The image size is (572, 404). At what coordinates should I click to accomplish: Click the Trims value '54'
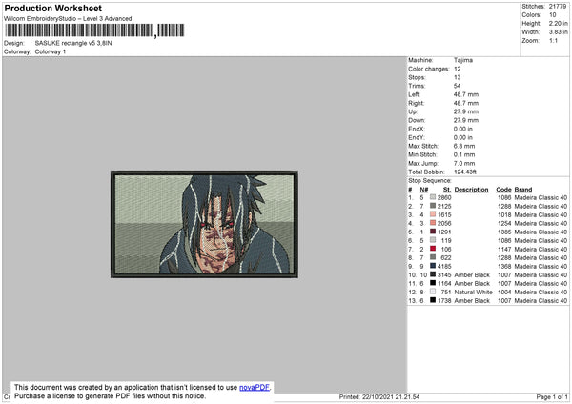[457, 86]
